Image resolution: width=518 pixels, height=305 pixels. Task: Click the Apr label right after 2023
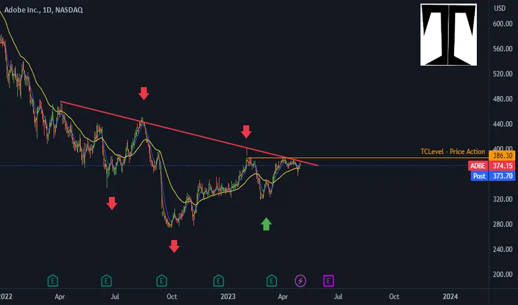tap(283, 297)
